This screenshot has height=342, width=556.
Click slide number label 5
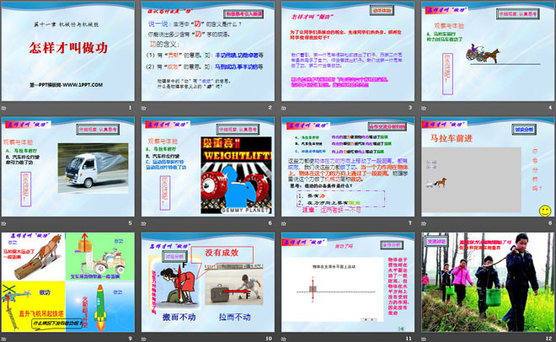[130, 223]
